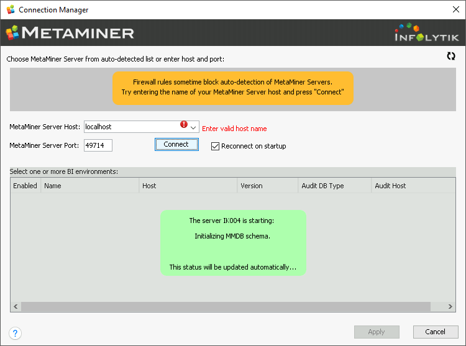Screen dimensions: 466x346
Task: Click the refresh server list icon
Action: click(x=451, y=56)
